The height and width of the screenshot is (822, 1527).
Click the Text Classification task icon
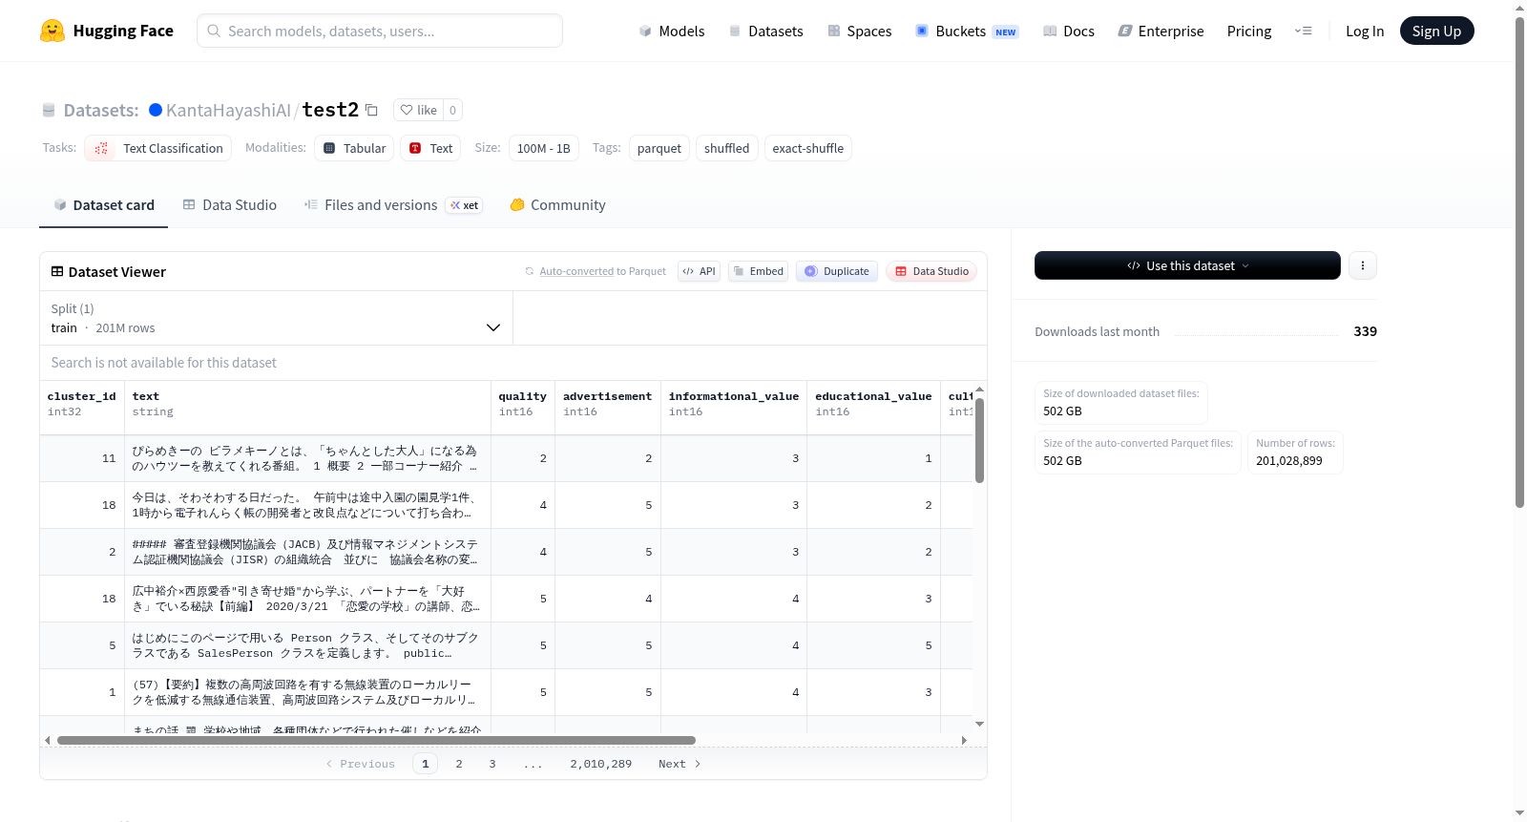(101, 148)
